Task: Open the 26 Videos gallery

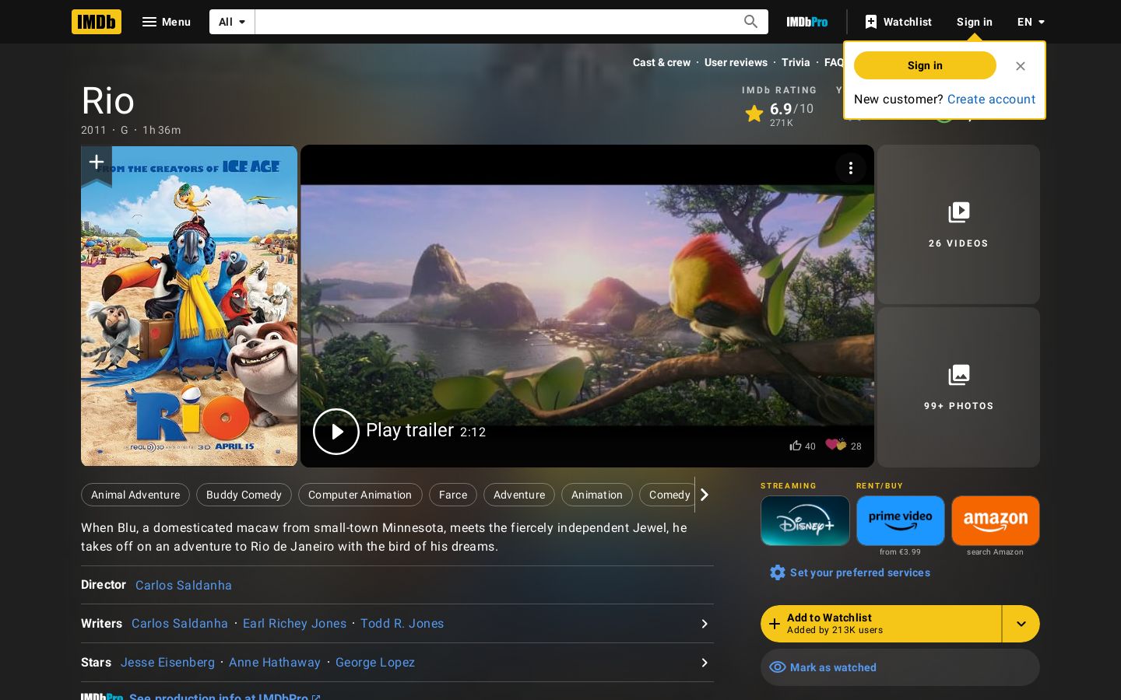Action: pos(958,224)
